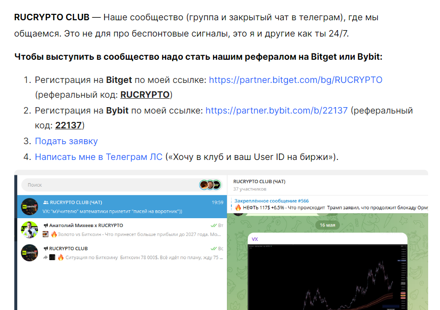Viewport: 440px width, 310px height.
Task: Click the VX sender name in message
Action: click(x=255, y=239)
